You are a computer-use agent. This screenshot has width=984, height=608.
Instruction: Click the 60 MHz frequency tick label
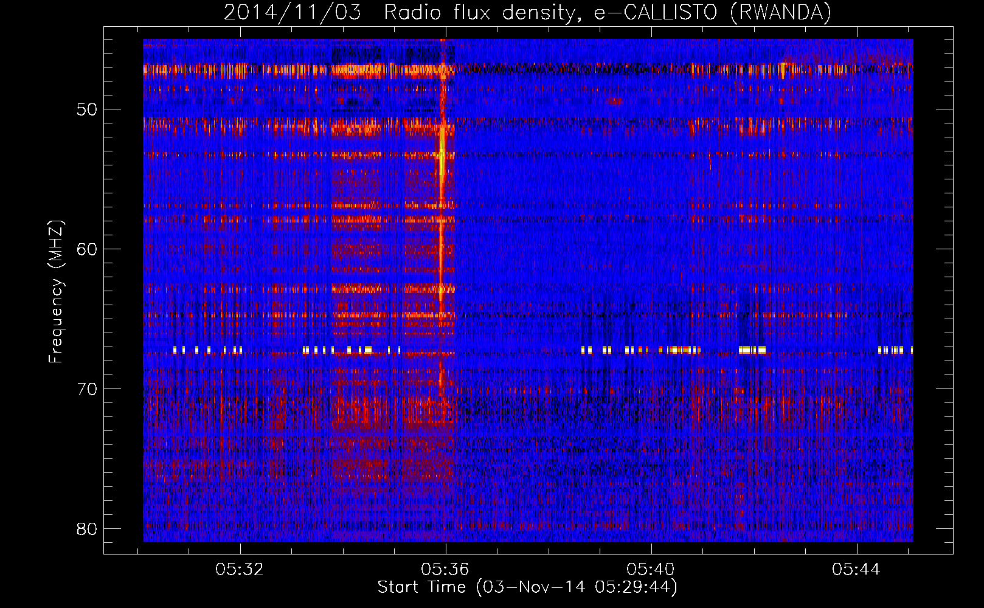87,249
